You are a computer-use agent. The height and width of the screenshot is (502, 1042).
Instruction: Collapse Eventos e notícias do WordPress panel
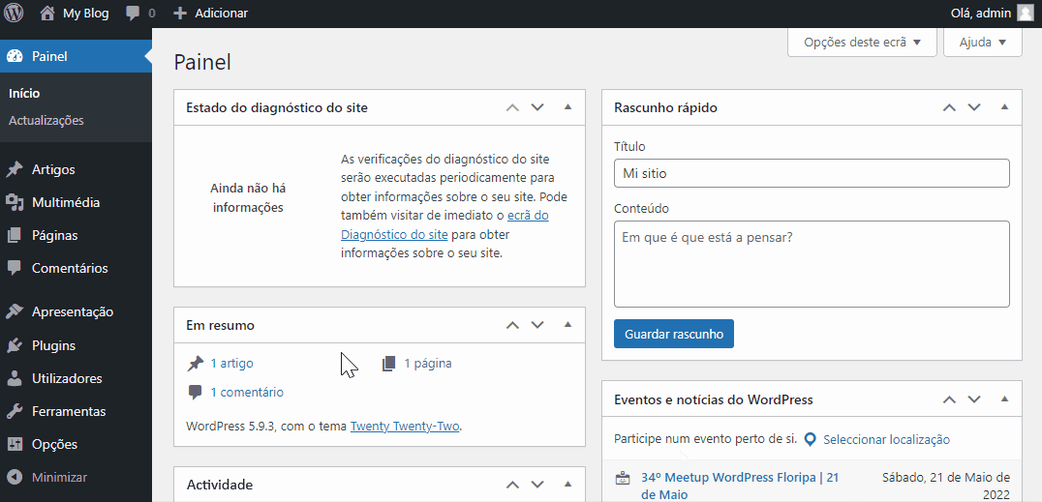click(1005, 399)
